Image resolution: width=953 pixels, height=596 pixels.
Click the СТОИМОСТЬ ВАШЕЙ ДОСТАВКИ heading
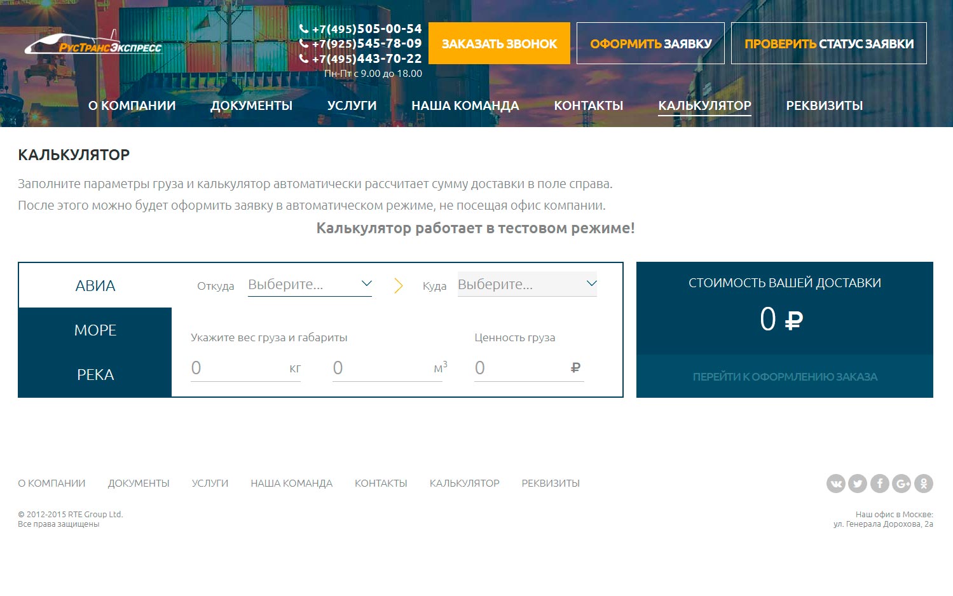[x=785, y=283]
